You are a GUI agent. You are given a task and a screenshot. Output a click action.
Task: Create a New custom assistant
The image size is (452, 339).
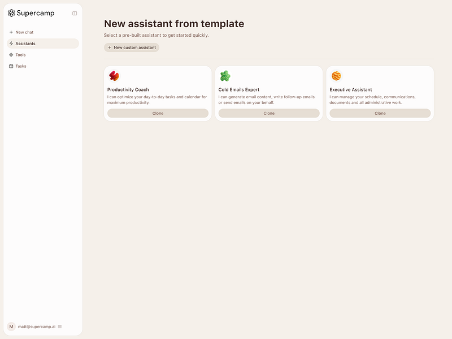click(x=132, y=47)
